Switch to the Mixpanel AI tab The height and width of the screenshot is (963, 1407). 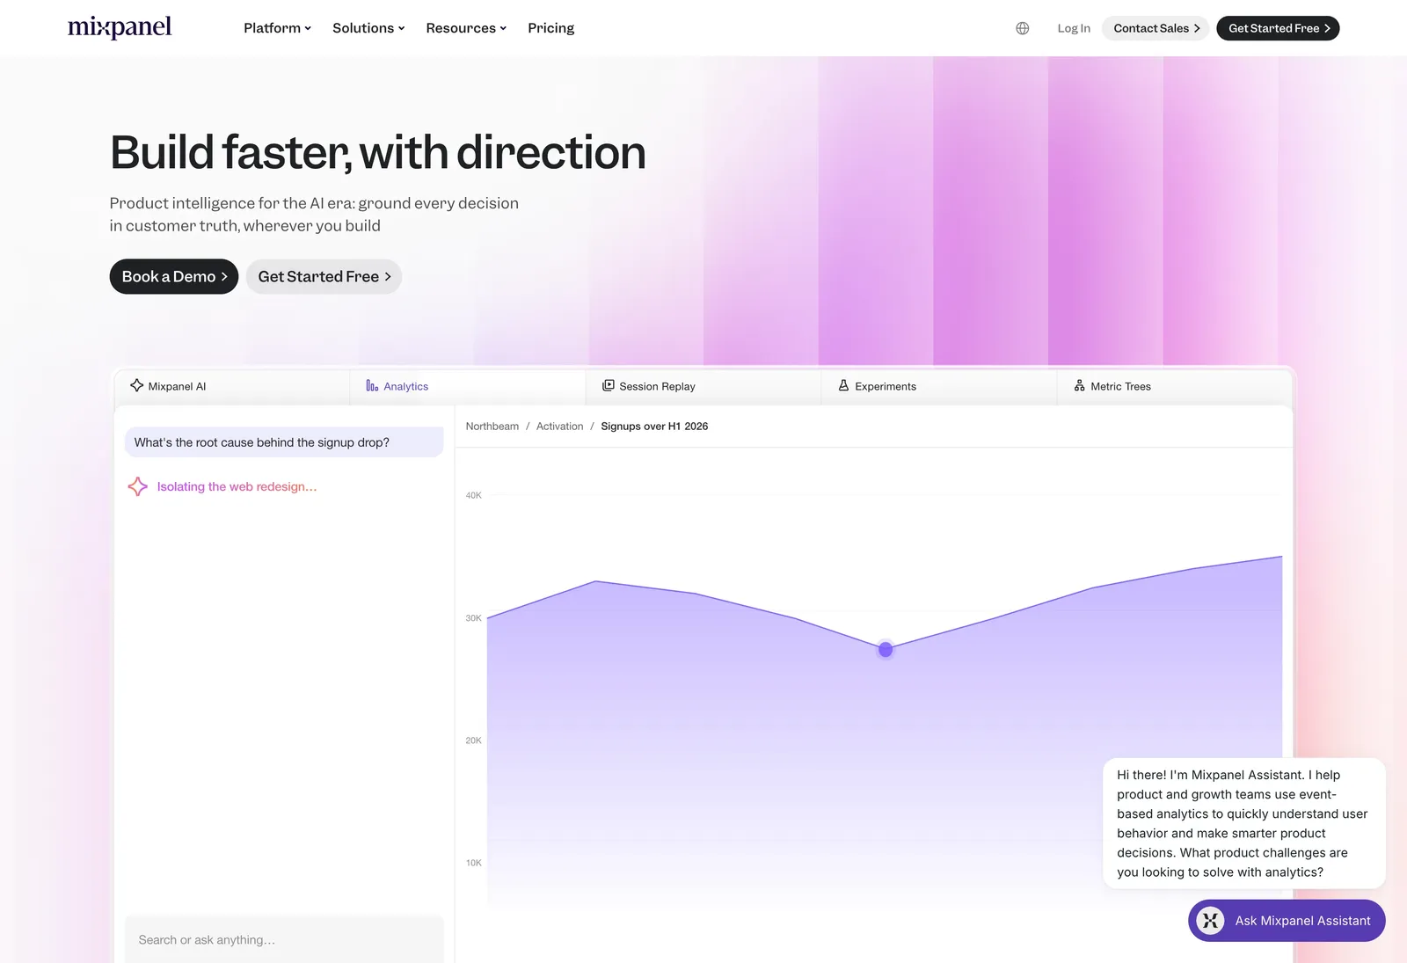(232, 386)
